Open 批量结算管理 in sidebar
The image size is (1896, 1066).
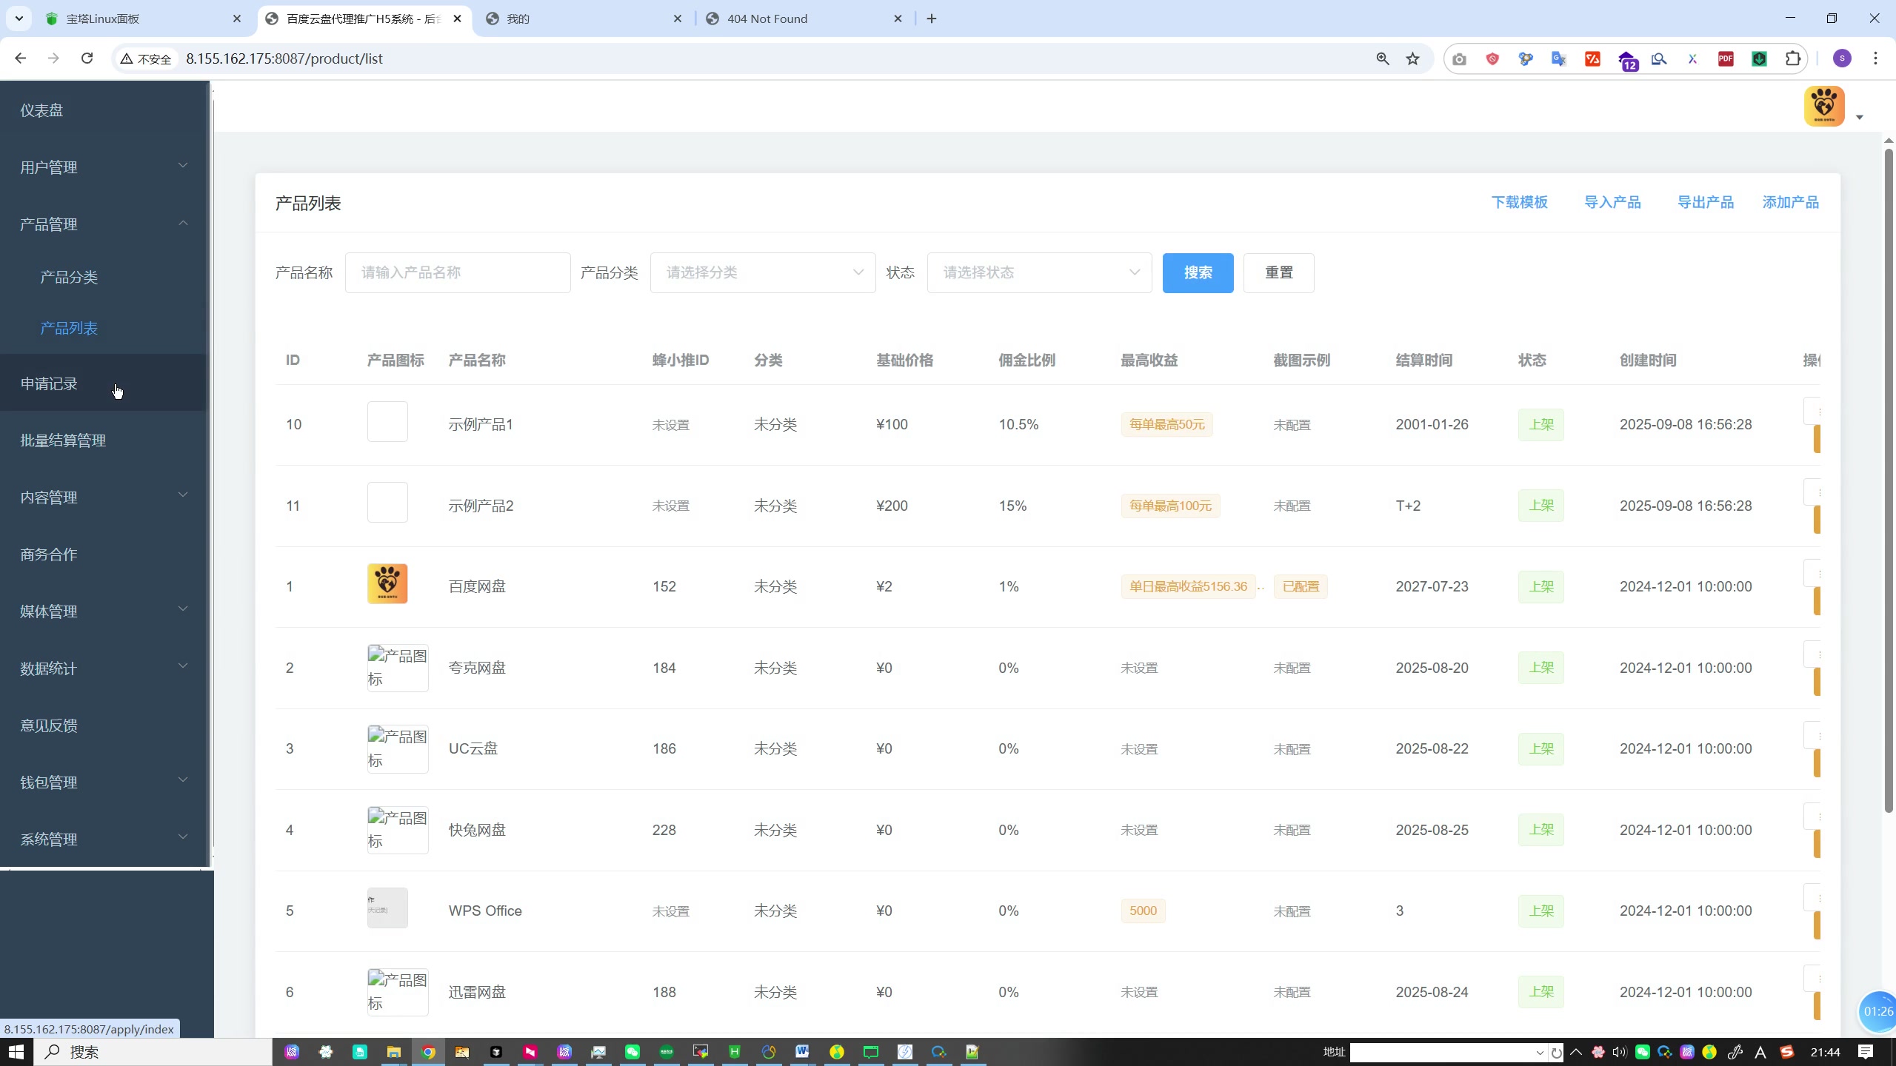pos(104,440)
